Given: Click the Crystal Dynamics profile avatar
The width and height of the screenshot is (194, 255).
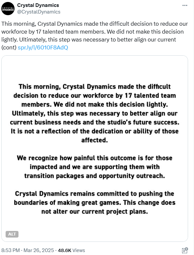Looking at the screenshot, I should pos(8,9).
